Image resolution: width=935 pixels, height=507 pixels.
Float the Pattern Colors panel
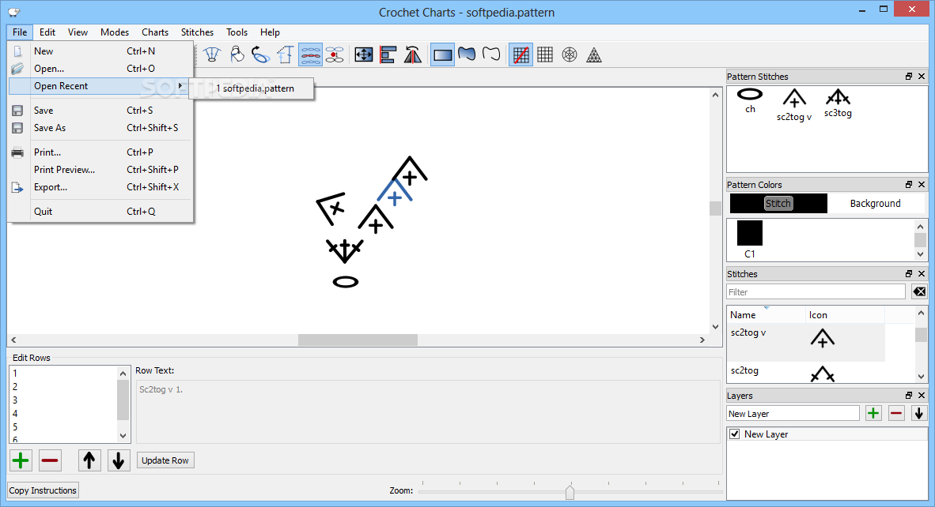(909, 185)
